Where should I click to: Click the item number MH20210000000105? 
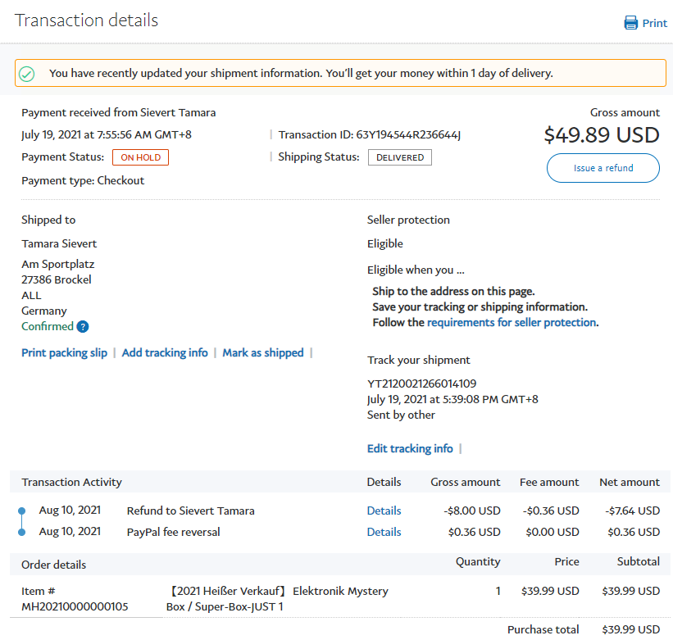pyautogui.click(x=73, y=606)
